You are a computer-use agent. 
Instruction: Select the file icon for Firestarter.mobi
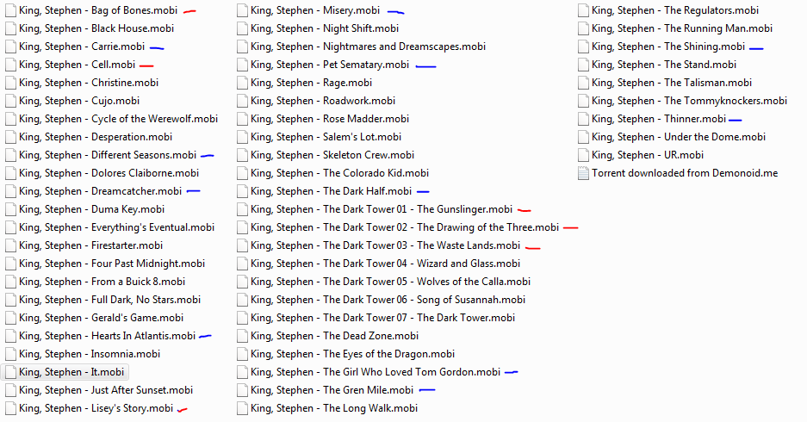10,245
